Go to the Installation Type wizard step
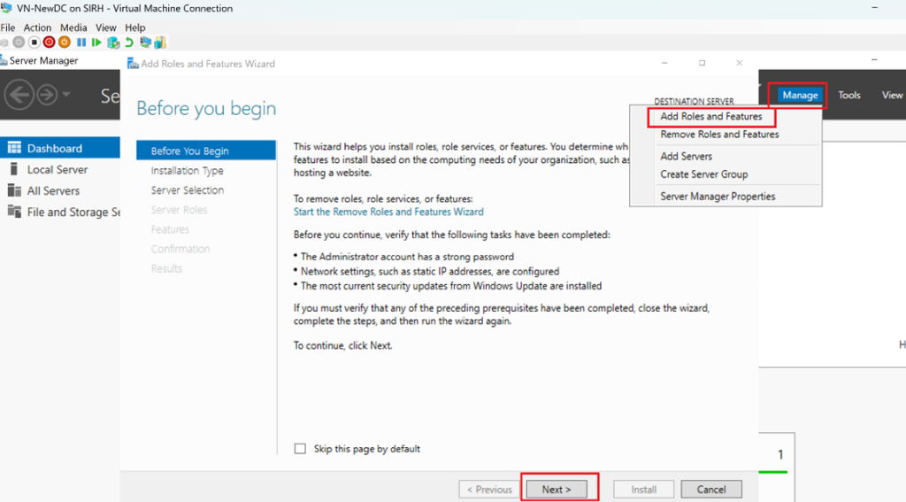Image resolution: width=906 pixels, height=502 pixels. tap(187, 171)
